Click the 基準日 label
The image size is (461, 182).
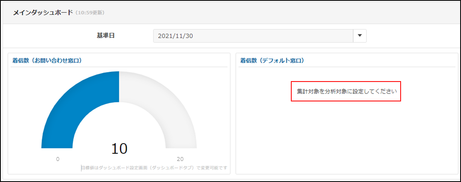click(x=106, y=36)
